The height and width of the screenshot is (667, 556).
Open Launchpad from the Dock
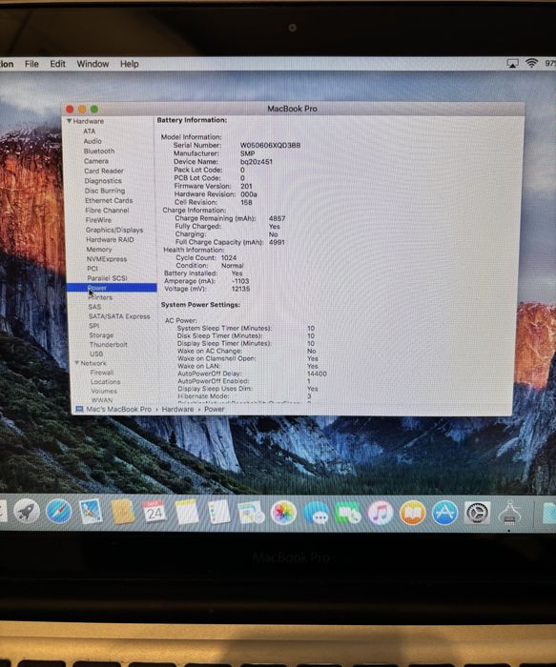[27, 511]
